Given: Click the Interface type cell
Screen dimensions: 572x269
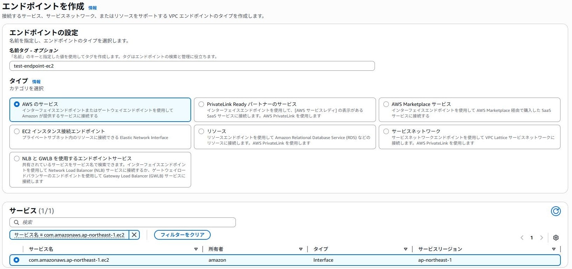Looking at the screenshot, I should click(x=323, y=260).
